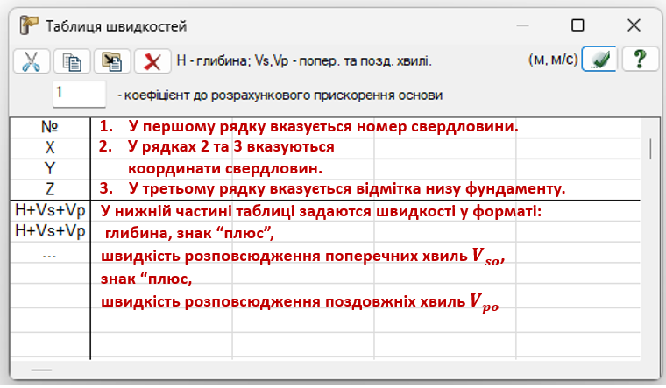Click the coefficient input field with value 1

pyautogui.click(x=80, y=93)
